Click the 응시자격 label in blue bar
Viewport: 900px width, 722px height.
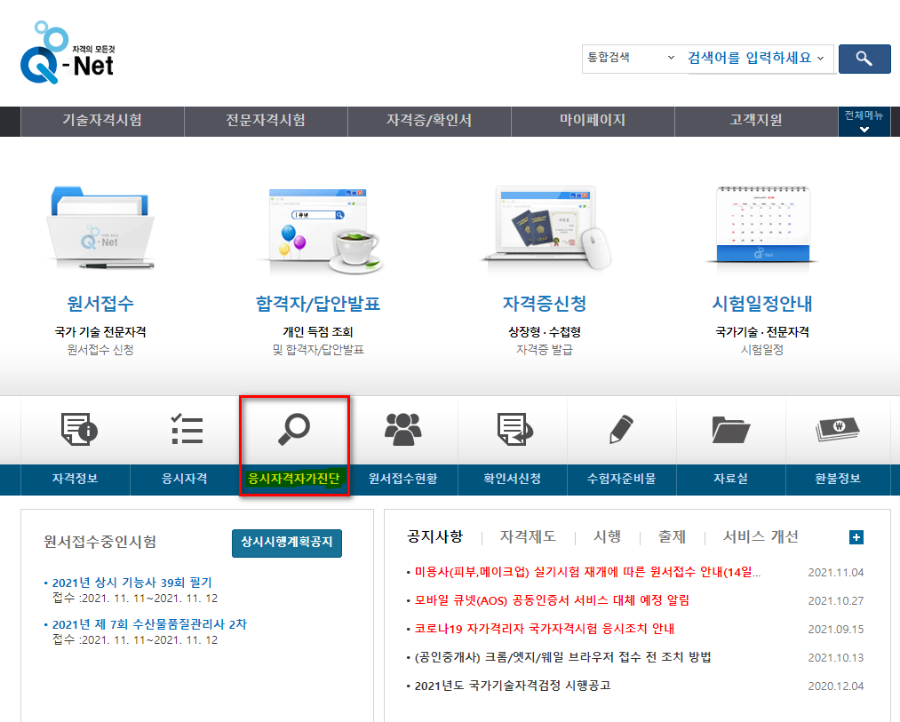184,479
